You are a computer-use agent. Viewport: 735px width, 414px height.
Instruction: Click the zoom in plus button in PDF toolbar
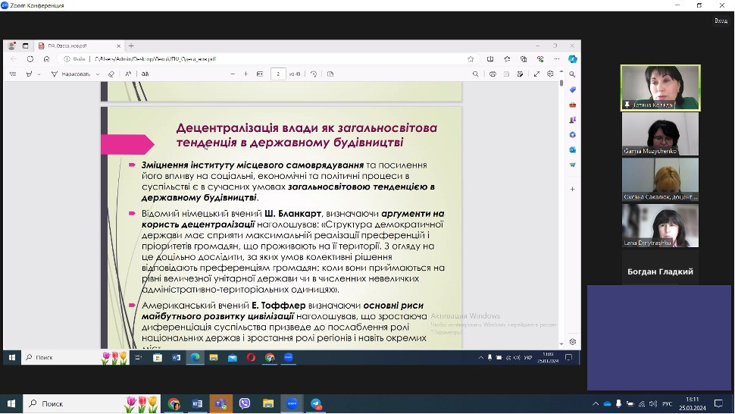click(246, 74)
